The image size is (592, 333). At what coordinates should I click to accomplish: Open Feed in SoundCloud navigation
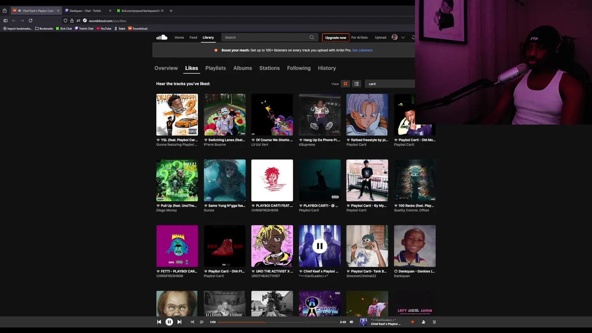pyautogui.click(x=193, y=37)
